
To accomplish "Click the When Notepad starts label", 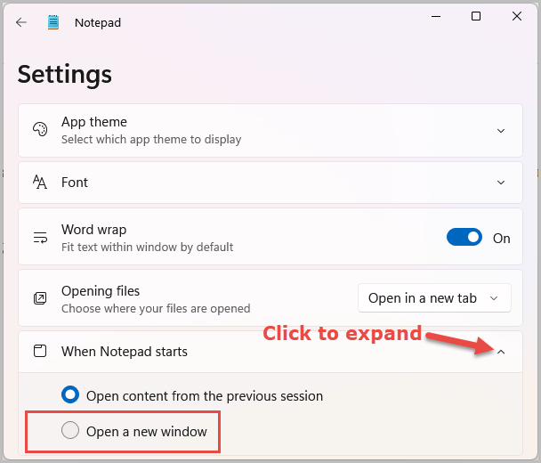I will [125, 352].
